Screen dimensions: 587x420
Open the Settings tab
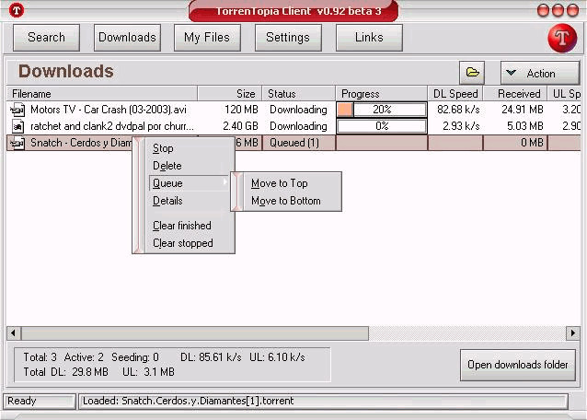tap(288, 38)
